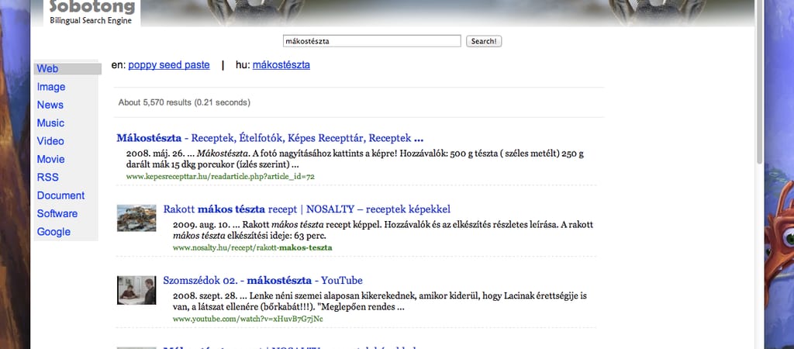This screenshot has width=794, height=349.
Task: Click the Szomszédok YouTube video thumbnail
Action: click(x=136, y=290)
